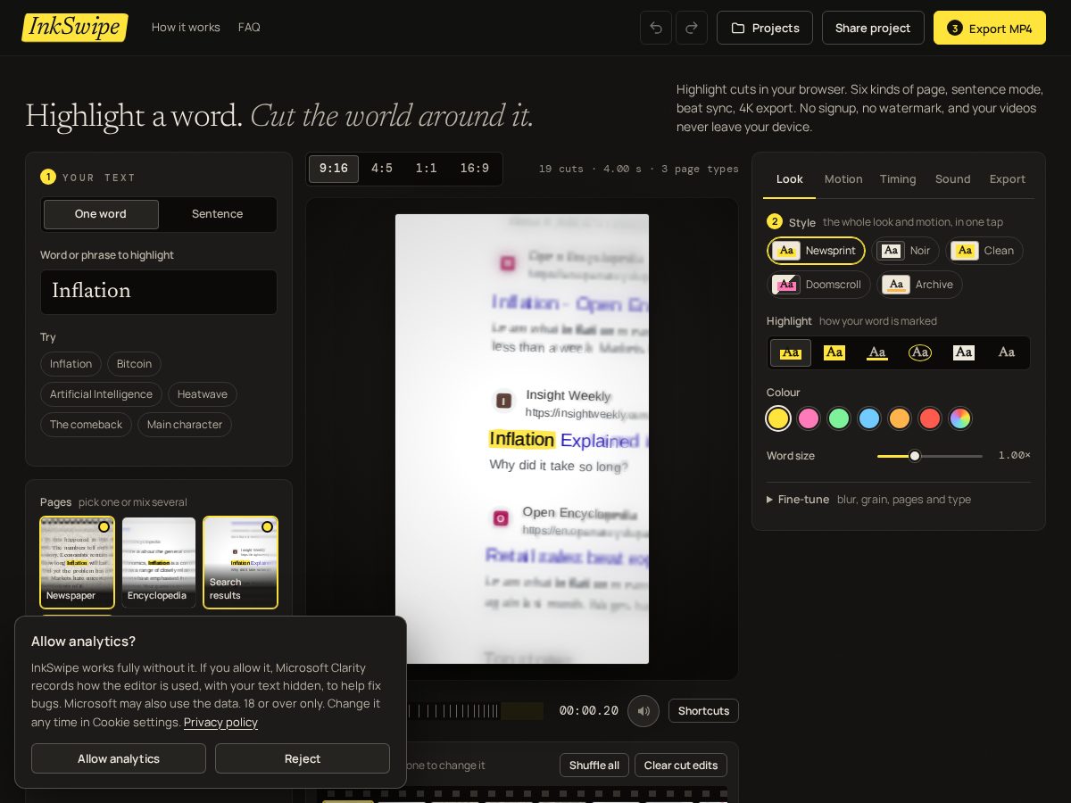Click the video preview canvas
This screenshot has width=1071, height=803.
point(522,439)
